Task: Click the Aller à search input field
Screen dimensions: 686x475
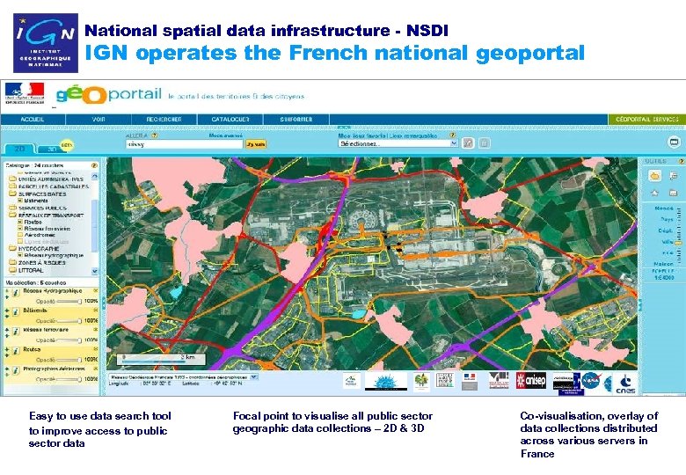Action: coord(184,144)
